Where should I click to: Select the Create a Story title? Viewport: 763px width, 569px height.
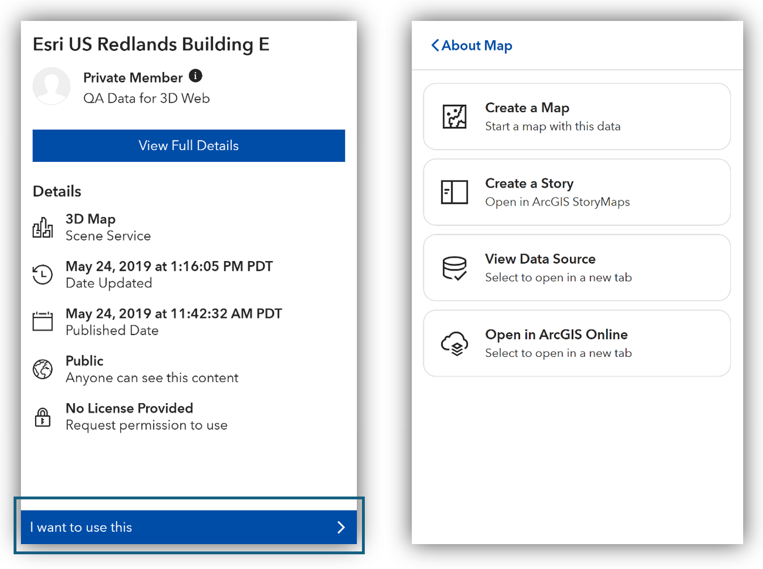530,183
